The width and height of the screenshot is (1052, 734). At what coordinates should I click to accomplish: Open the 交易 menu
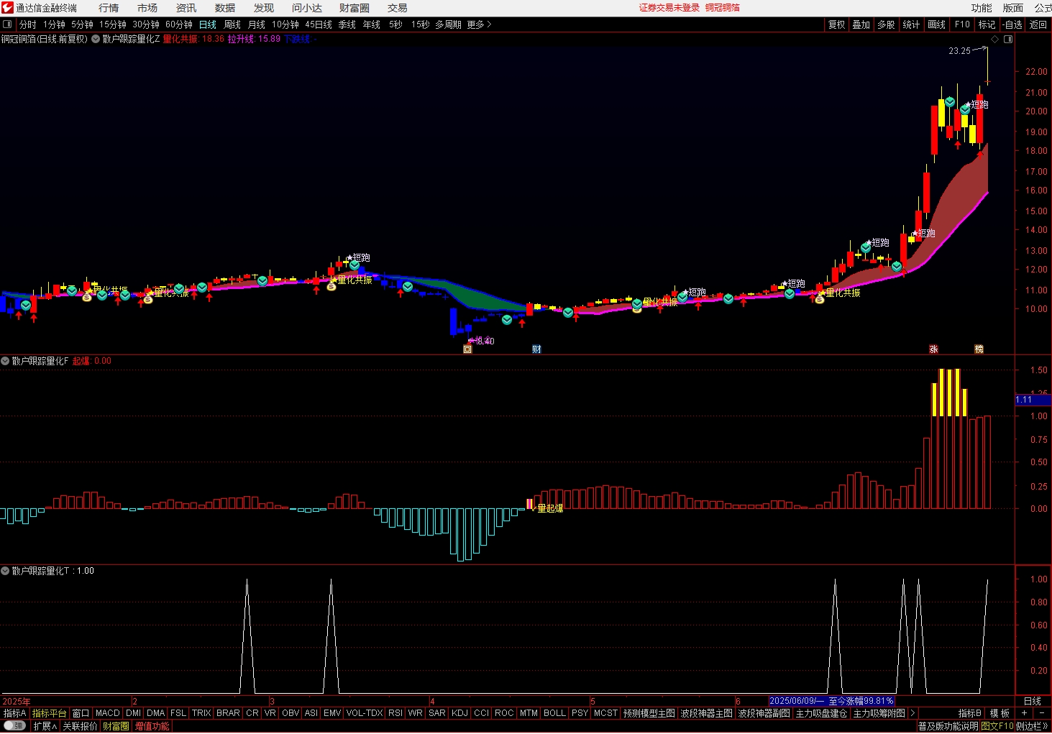pos(398,8)
